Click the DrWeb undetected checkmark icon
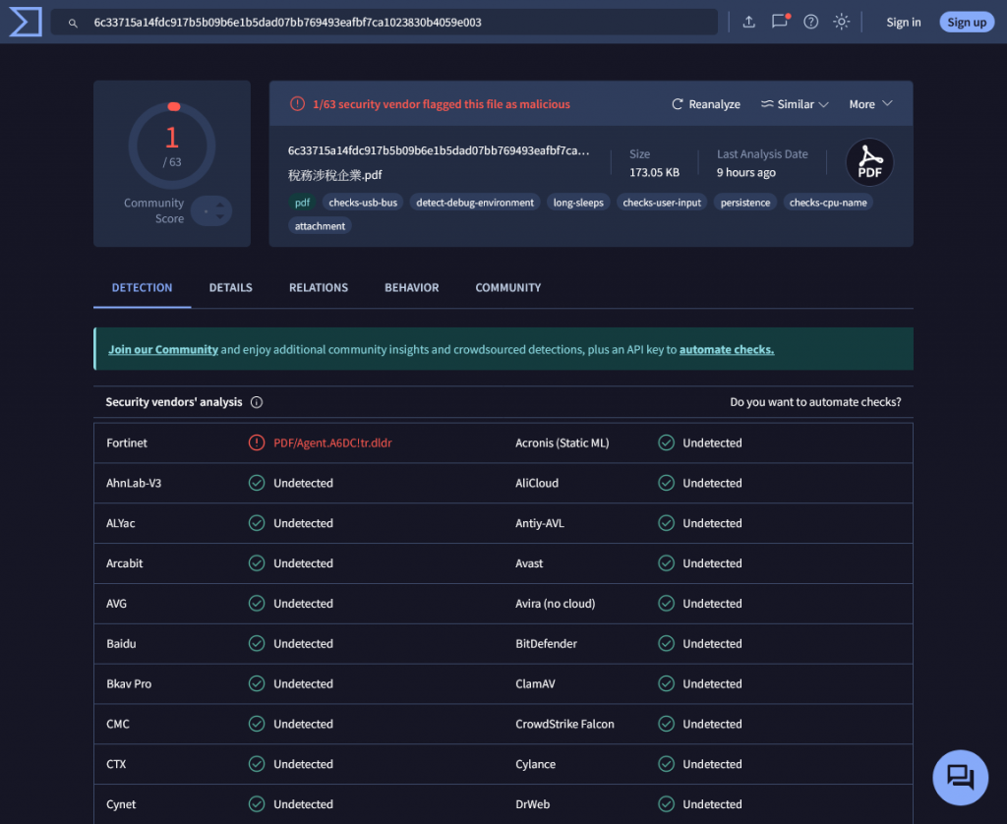This screenshot has width=1007, height=824. pos(667,804)
